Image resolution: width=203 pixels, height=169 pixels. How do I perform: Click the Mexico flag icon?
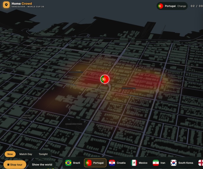point(134,163)
